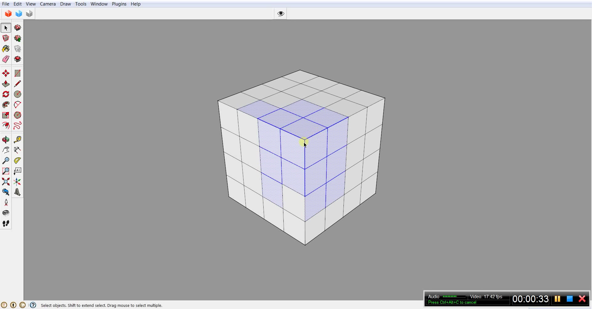
Task: Pick the Walk footprints tool
Action: [6, 223]
